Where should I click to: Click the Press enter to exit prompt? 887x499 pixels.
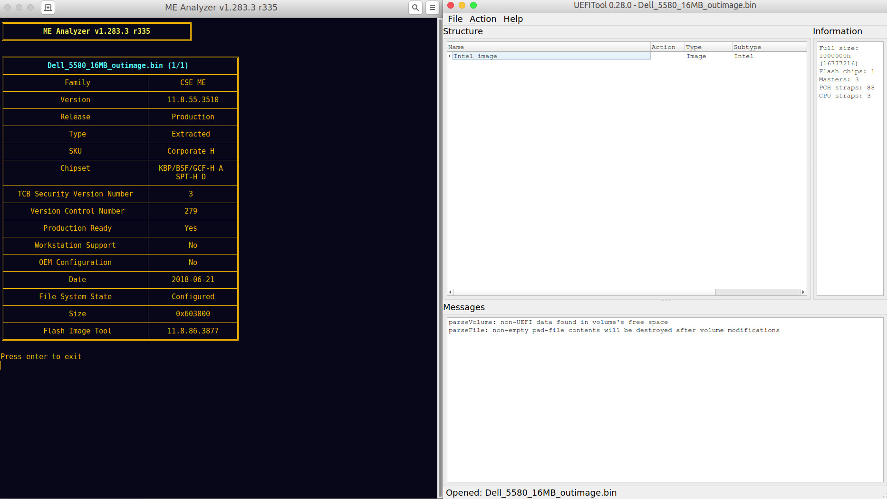[x=41, y=357]
